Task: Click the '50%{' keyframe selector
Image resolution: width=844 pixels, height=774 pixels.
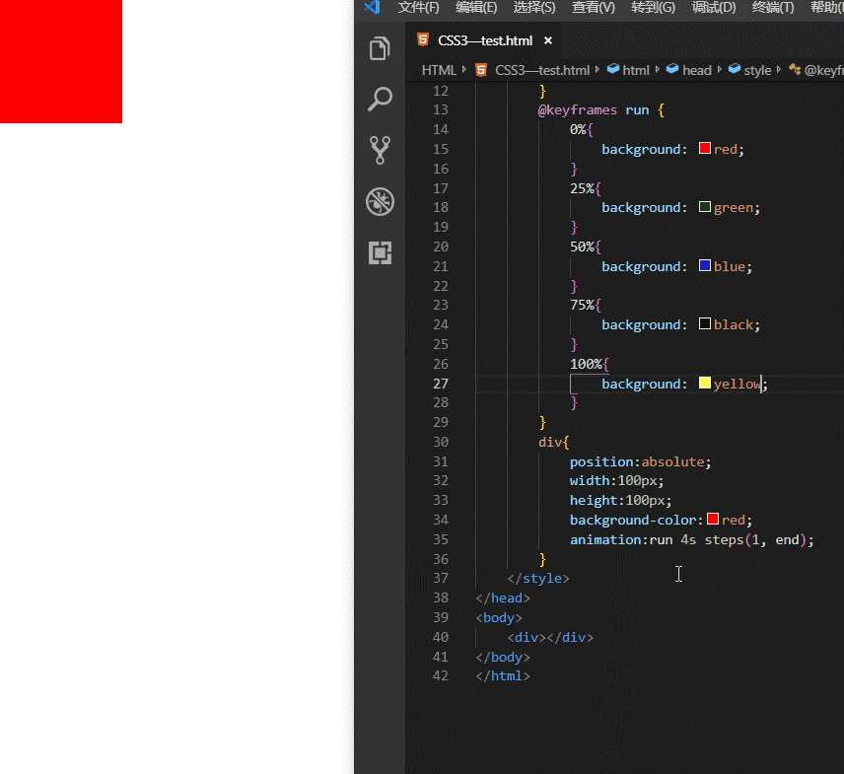Action: (x=586, y=246)
